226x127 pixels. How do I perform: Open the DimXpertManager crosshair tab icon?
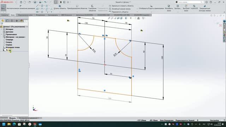coord(17,21)
